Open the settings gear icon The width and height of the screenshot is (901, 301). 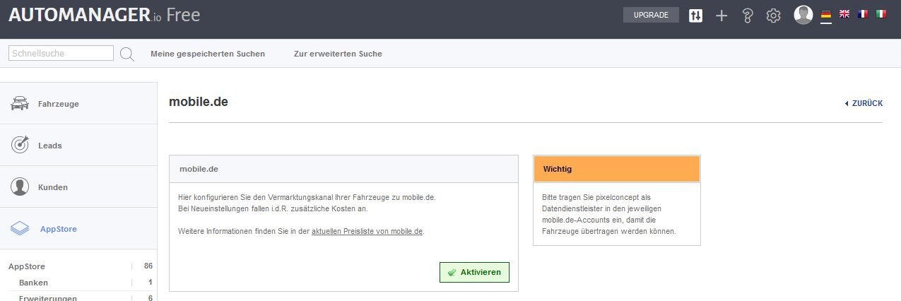[x=774, y=15]
